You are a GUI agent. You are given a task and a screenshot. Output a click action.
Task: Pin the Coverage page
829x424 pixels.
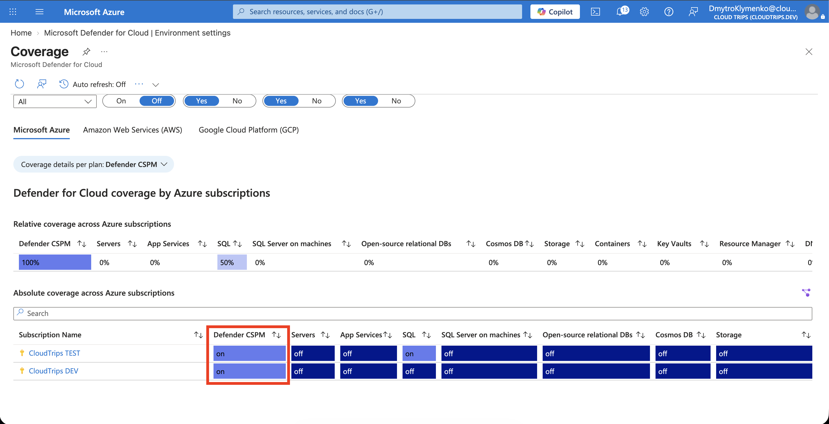point(86,51)
